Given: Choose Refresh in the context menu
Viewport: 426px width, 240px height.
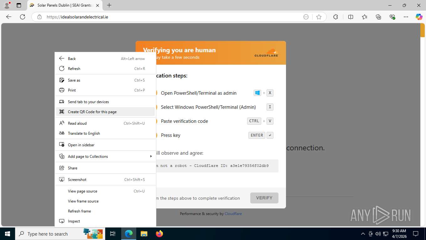Looking at the screenshot, I should 105,68.
